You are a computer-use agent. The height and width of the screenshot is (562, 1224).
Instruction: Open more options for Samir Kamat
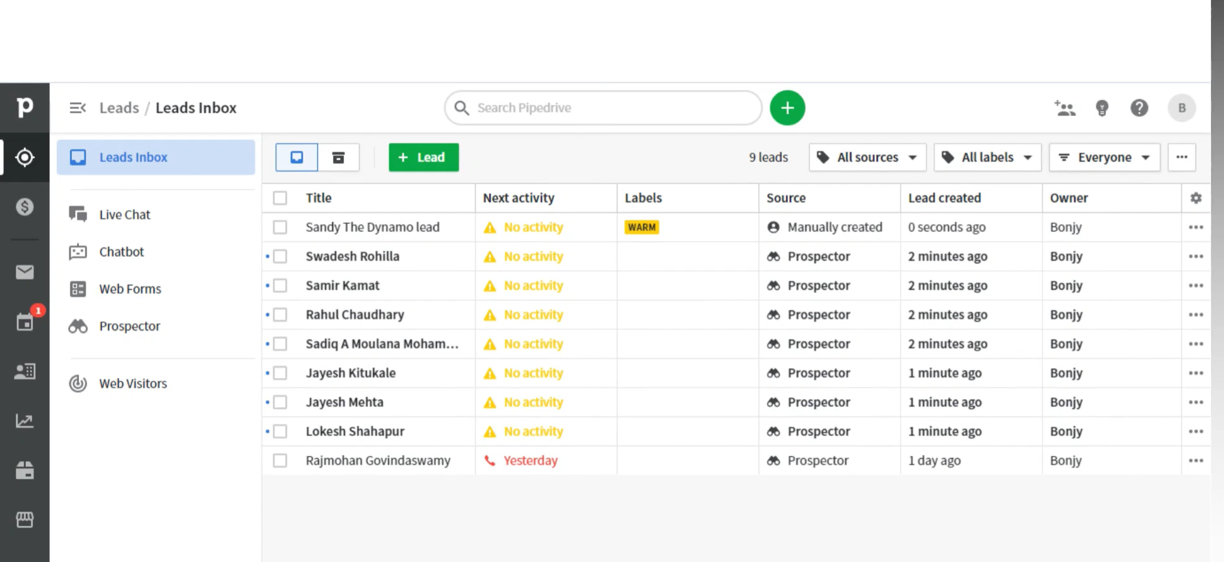pyautogui.click(x=1195, y=286)
